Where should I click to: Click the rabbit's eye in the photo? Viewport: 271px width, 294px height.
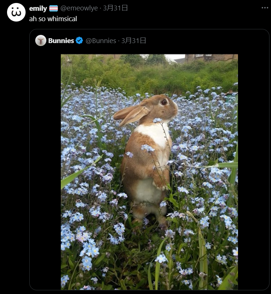164,102
